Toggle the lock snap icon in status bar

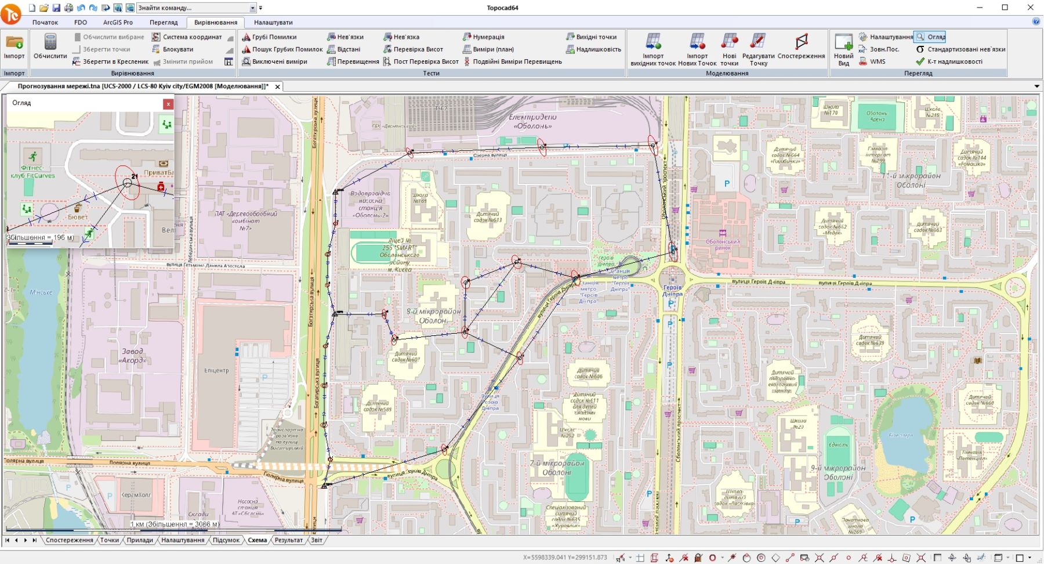698,558
